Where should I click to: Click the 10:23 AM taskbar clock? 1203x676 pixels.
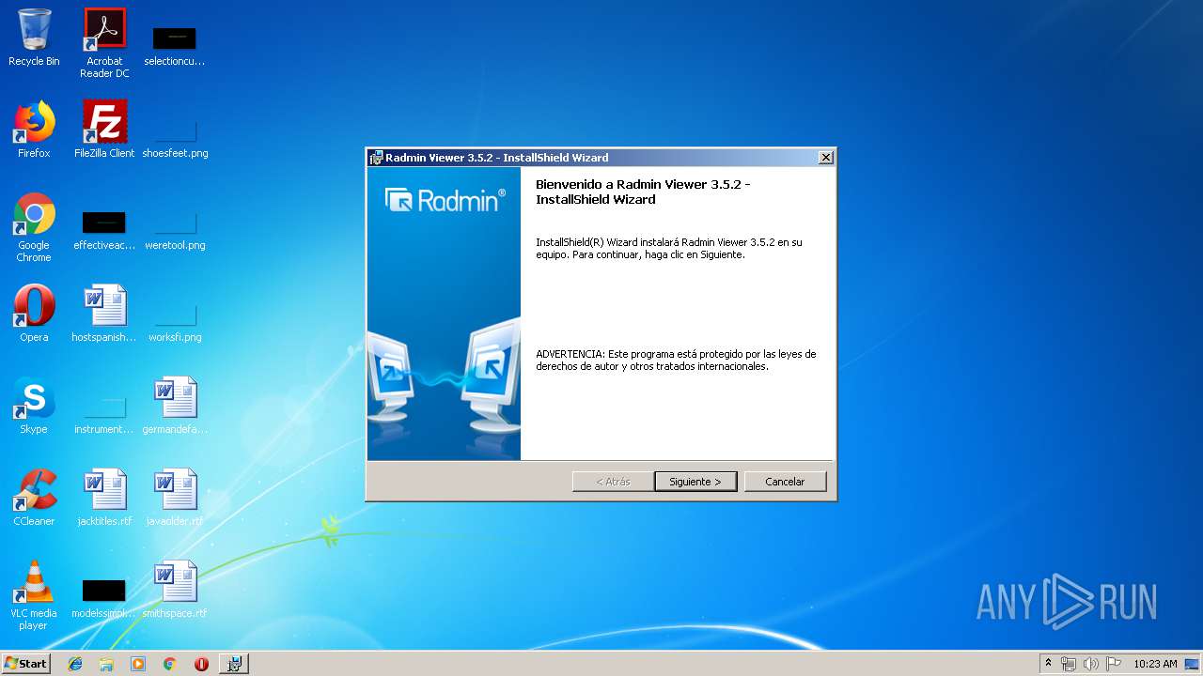[x=1155, y=664]
